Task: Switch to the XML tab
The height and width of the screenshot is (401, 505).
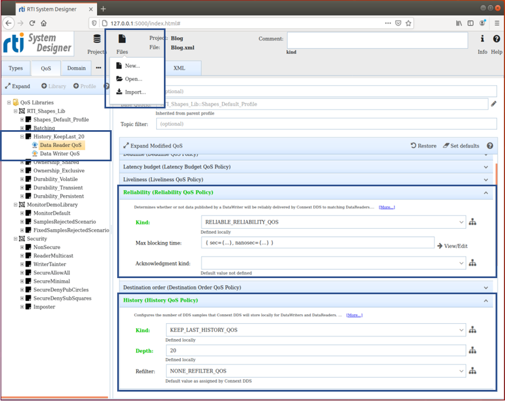Action: point(179,67)
